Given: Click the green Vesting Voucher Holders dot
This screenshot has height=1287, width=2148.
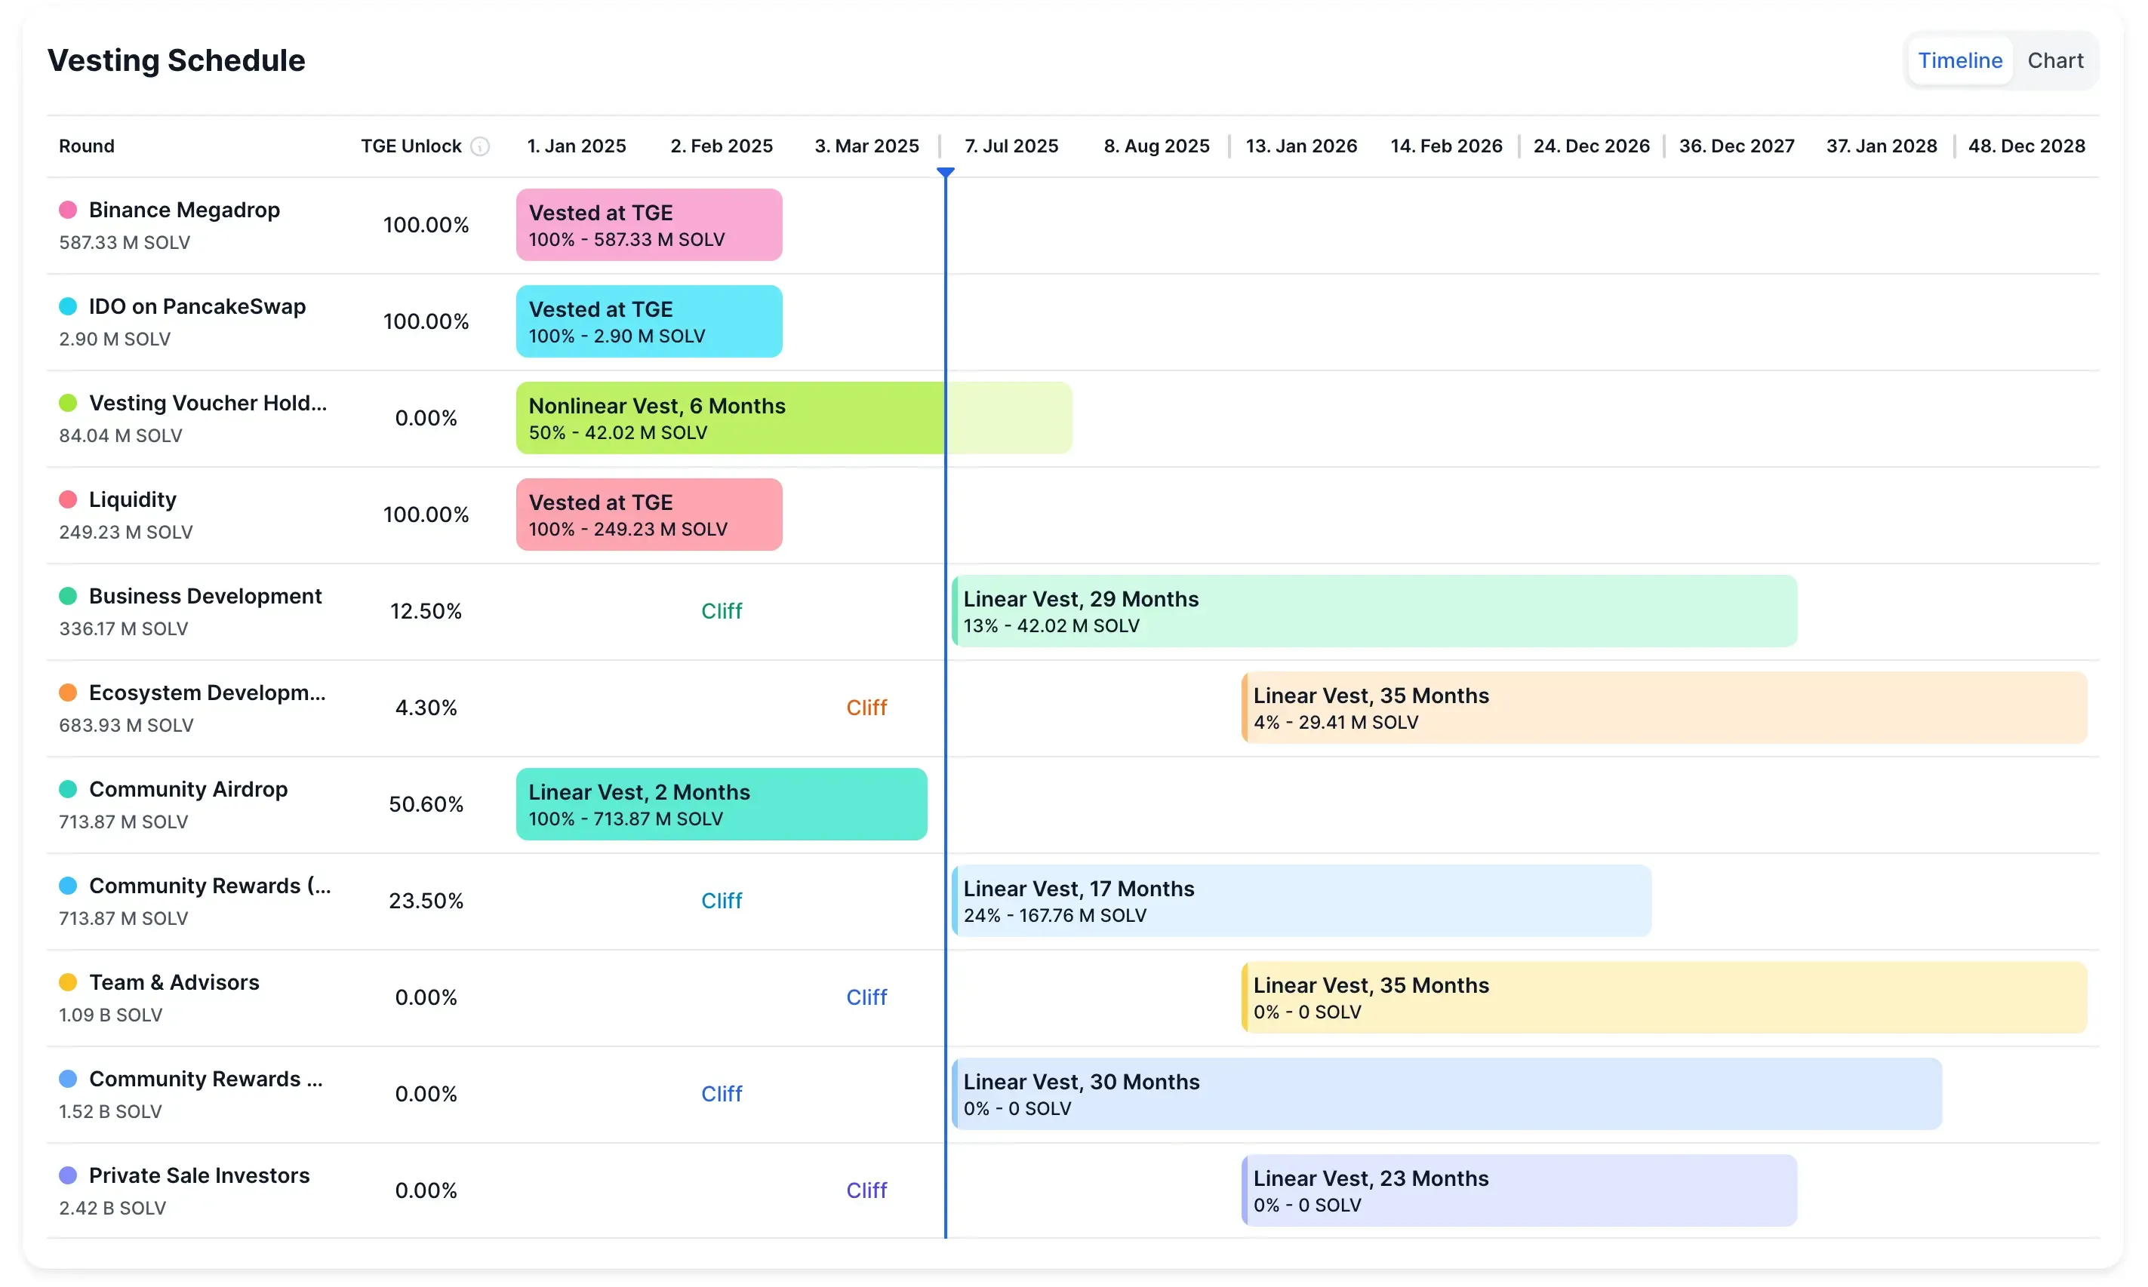Looking at the screenshot, I should pos(68,402).
